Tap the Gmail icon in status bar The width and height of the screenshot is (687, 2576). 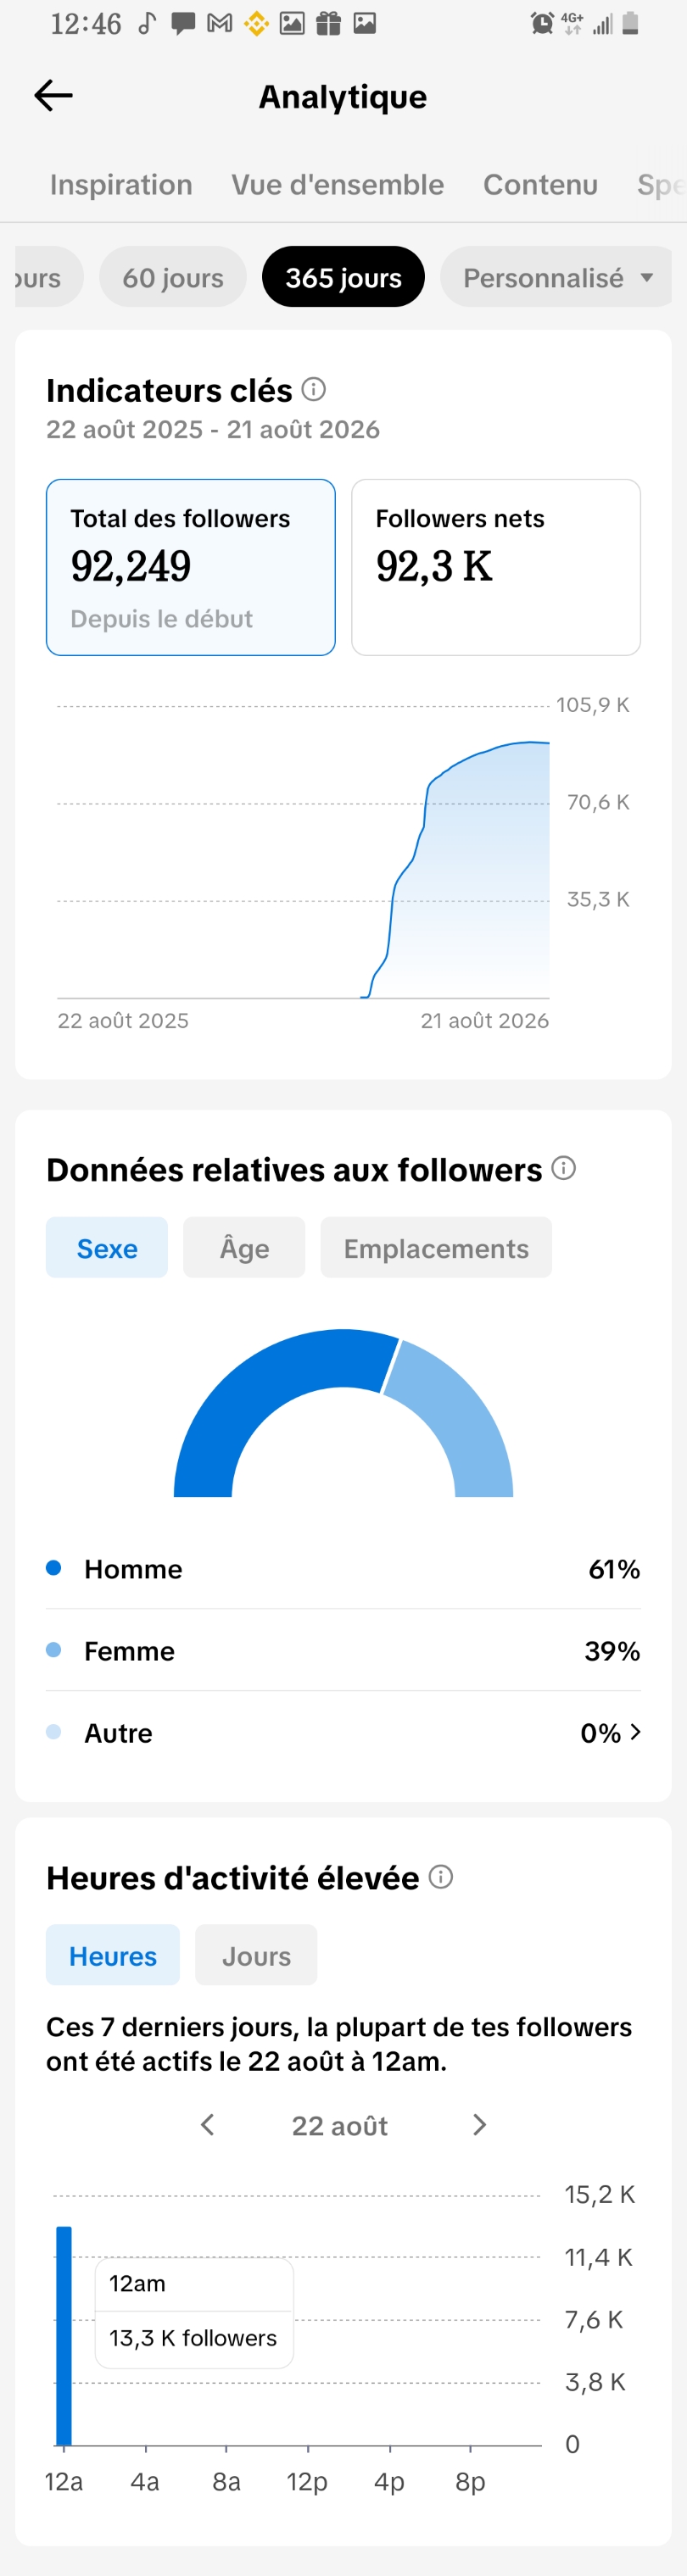tap(219, 23)
